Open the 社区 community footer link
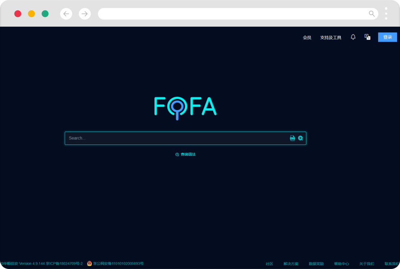 269,264
